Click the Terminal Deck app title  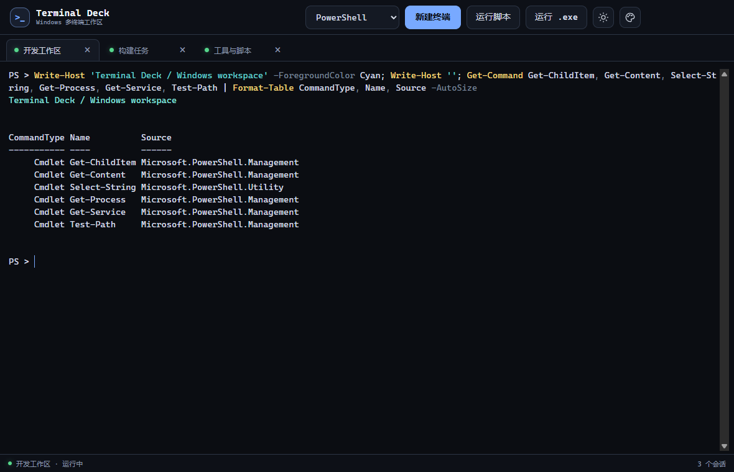pyautogui.click(x=73, y=13)
